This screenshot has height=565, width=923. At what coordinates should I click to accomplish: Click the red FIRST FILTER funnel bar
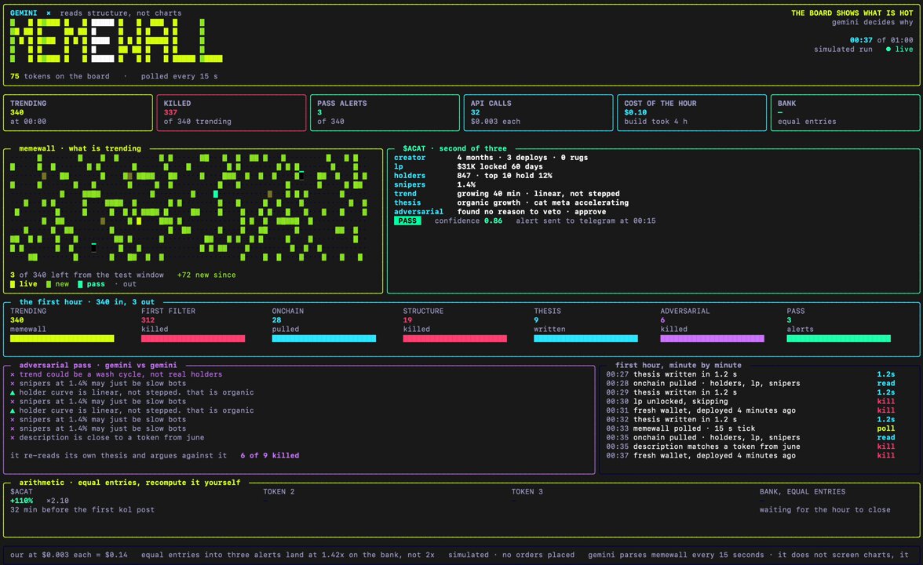coord(193,338)
